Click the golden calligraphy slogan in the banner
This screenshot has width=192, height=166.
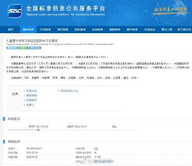(x=171, y=10)
